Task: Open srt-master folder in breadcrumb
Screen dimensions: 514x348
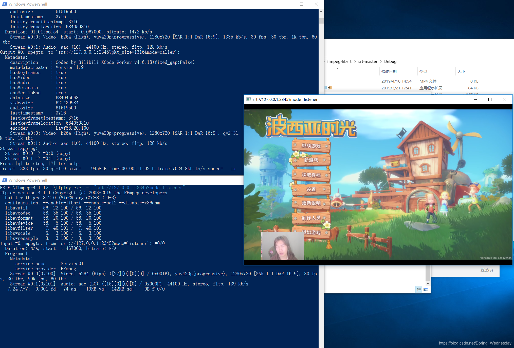Action: pyautogui.click(x=368, y=61)
